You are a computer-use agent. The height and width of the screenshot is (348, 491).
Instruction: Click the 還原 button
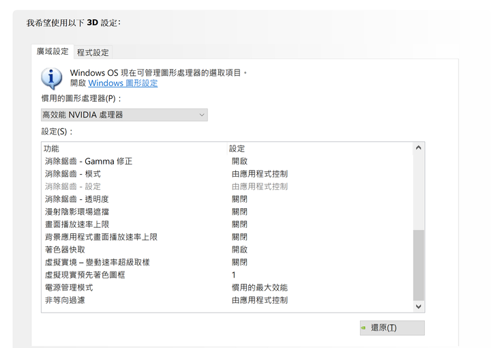392,328
